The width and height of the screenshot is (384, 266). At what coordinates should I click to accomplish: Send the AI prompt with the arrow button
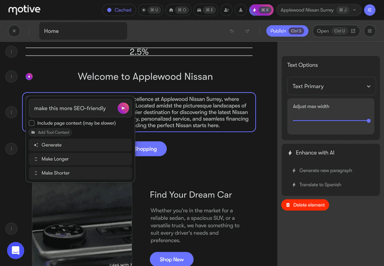[123, 108]
